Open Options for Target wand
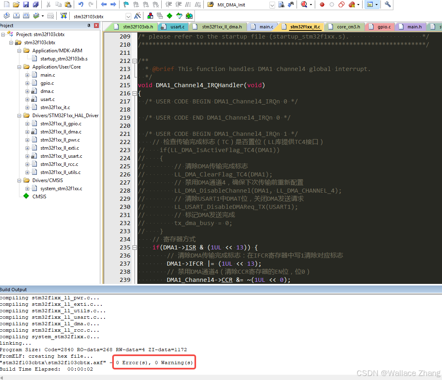 tap(137, 16)
